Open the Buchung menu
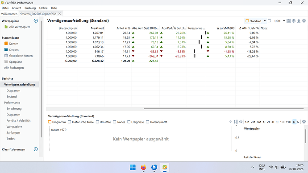 [30, 8]
